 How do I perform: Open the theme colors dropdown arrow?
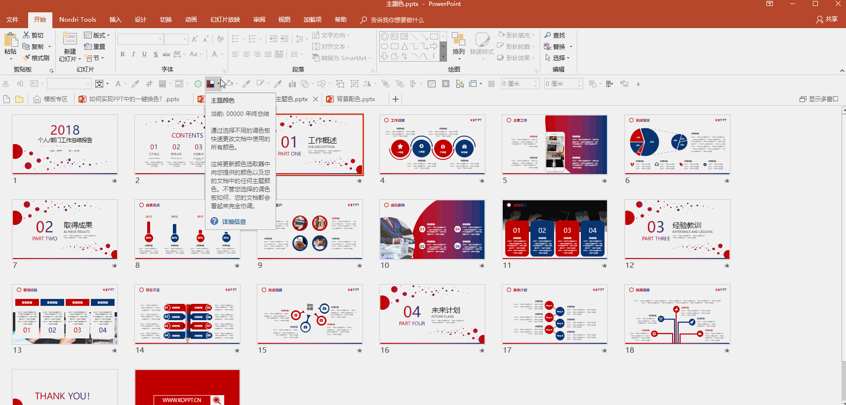click(x=218, y=84)
